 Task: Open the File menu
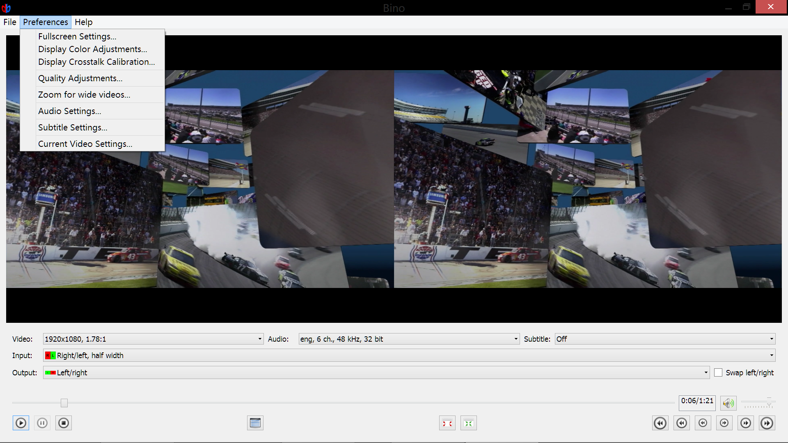[10, 22]
